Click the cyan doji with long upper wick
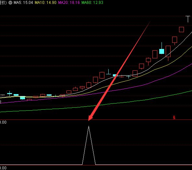The image size is (192, 170). coord(109,72)
